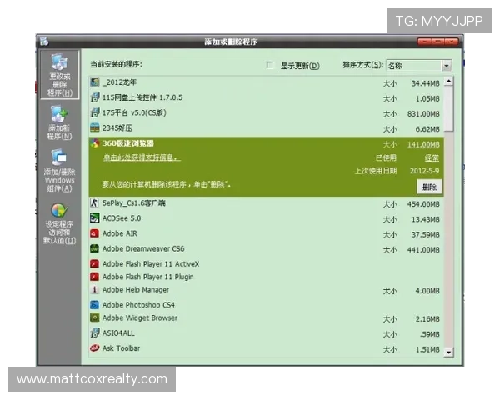500x400 pixels.
Task: Select the Adobe Help Manager entry
Action: [x=266, y=290]
